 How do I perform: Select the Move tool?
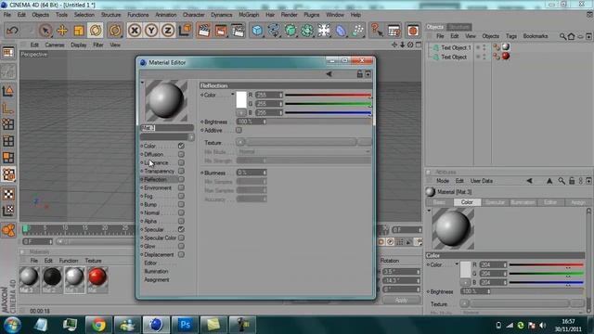click(x=62, y=31)
